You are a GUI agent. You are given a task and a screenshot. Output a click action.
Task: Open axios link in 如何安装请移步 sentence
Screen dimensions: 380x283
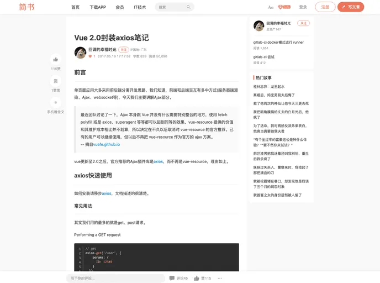[x=107, y=193]
